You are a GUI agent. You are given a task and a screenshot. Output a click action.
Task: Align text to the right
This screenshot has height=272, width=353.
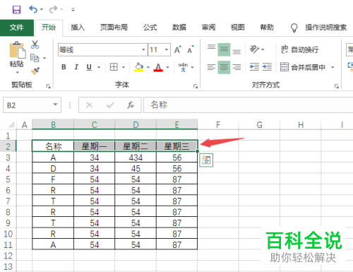click(x=237, y=67)
